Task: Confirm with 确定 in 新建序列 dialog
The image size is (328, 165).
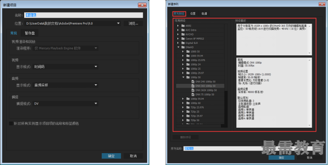Action: click(x=281, y=158)
